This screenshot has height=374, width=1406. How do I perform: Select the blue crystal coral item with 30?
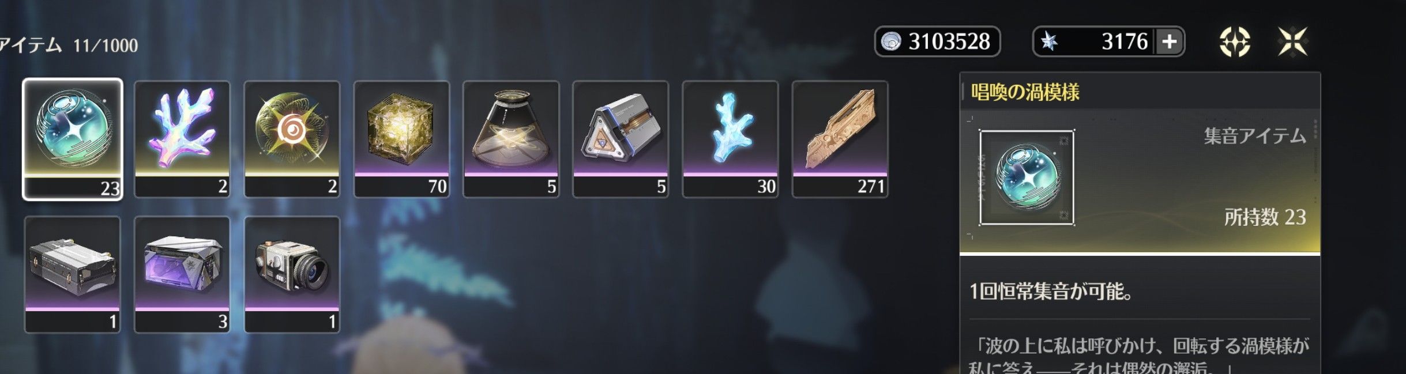pyautogui.click(x=730, y=139)
